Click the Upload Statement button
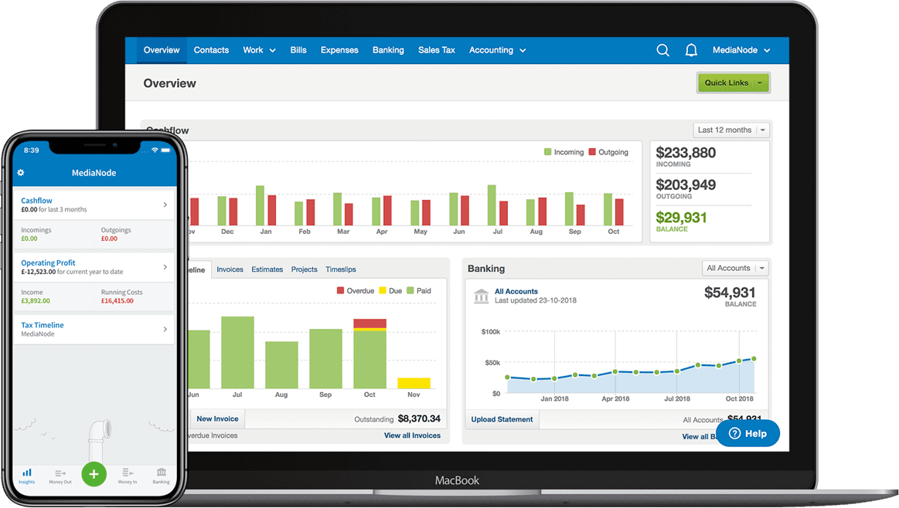Image resolution: width=899 pixels, height=508 pixels. pyautogui.click(x=502, y=419)
